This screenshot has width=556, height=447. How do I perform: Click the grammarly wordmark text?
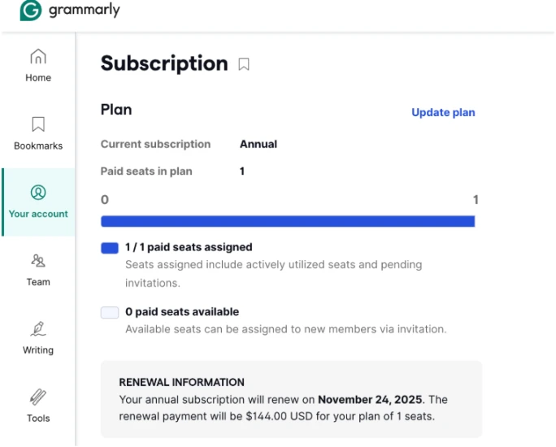coord(85,10)
